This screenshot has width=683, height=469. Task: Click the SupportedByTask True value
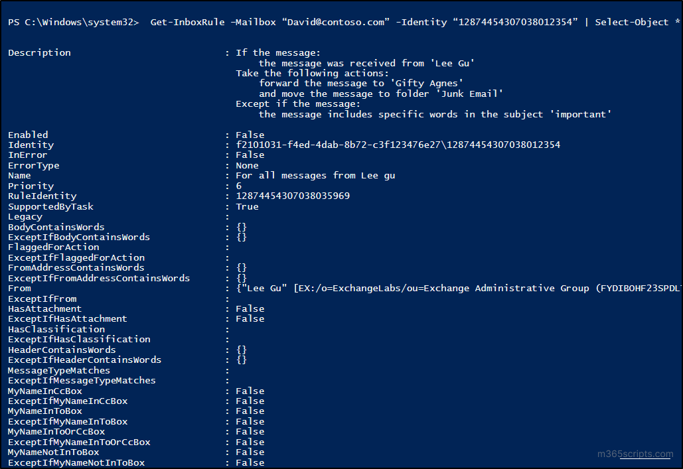[x=247, y=206]
